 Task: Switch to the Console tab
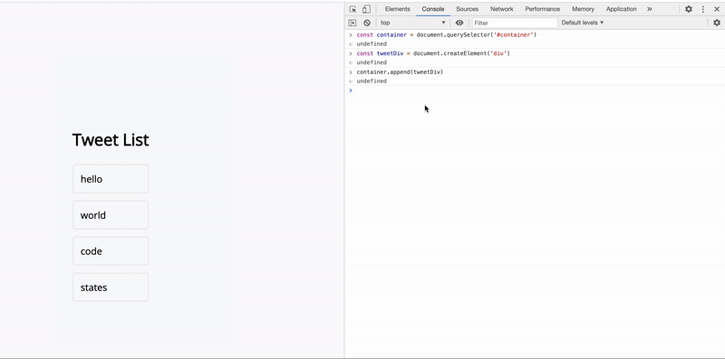433,9
